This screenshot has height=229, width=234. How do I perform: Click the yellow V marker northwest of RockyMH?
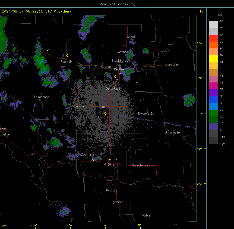(x=48, y=50)
